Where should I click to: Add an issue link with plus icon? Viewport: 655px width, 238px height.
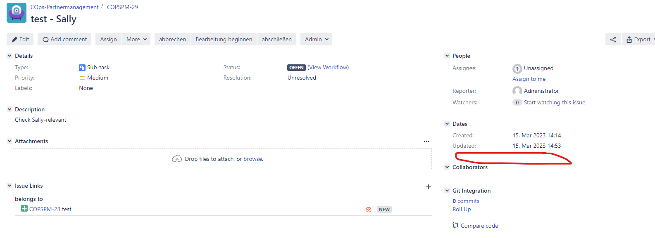429,187
